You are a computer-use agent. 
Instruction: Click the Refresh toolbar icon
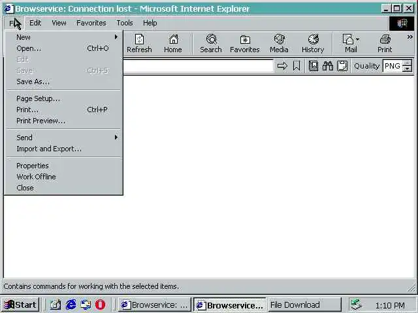(139, 44)
